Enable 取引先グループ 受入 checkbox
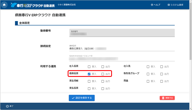The image size is (192, 110). [x=148, y=74]
